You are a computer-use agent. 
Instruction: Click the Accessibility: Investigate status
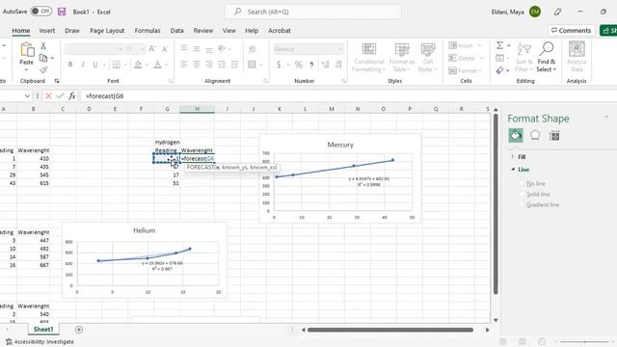(40, 342)
